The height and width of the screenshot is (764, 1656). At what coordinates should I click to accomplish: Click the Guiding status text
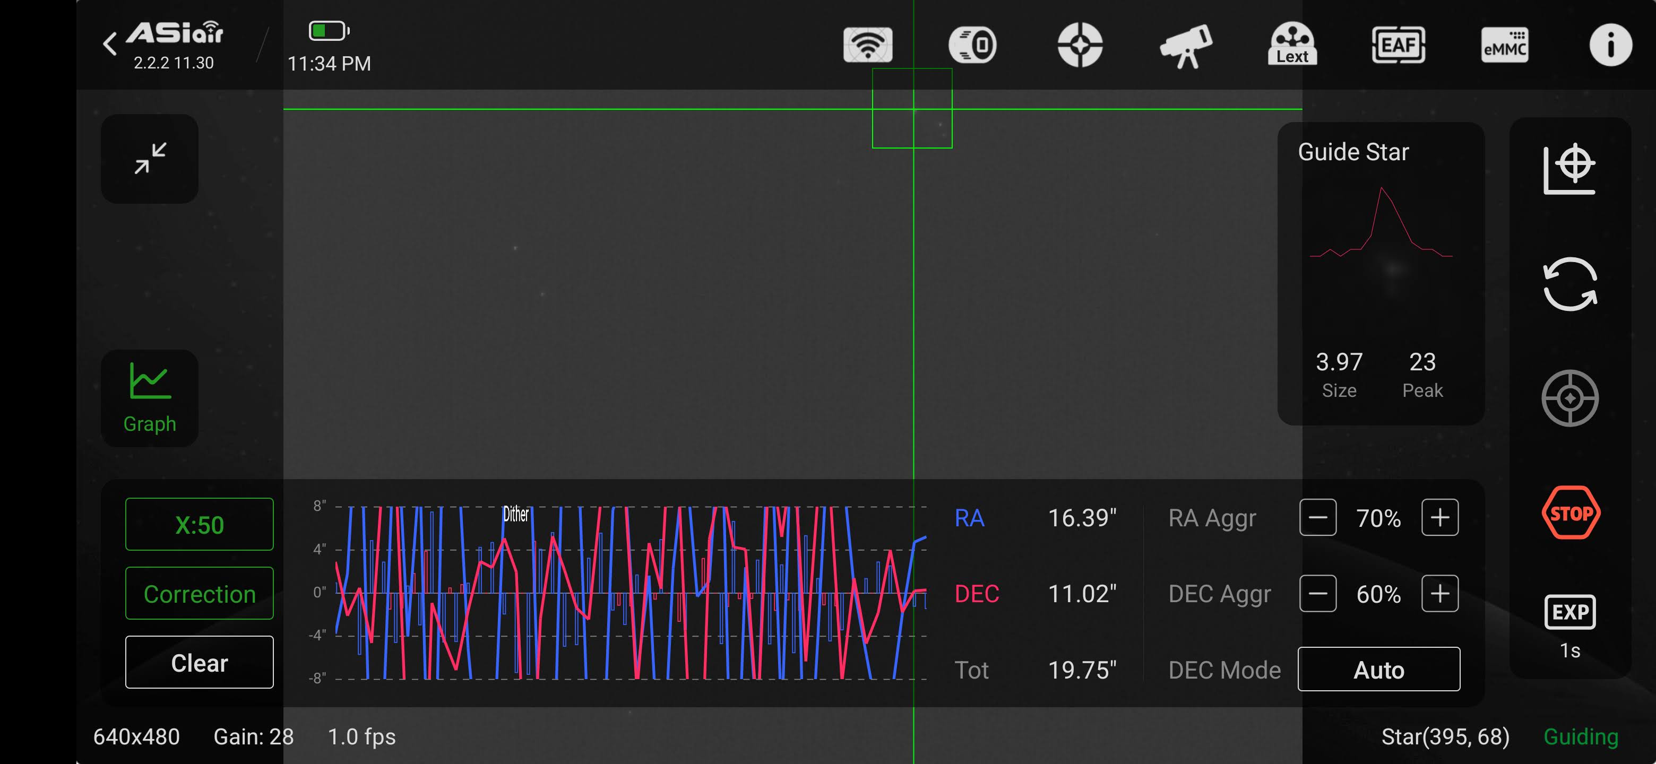(1581, 736)
